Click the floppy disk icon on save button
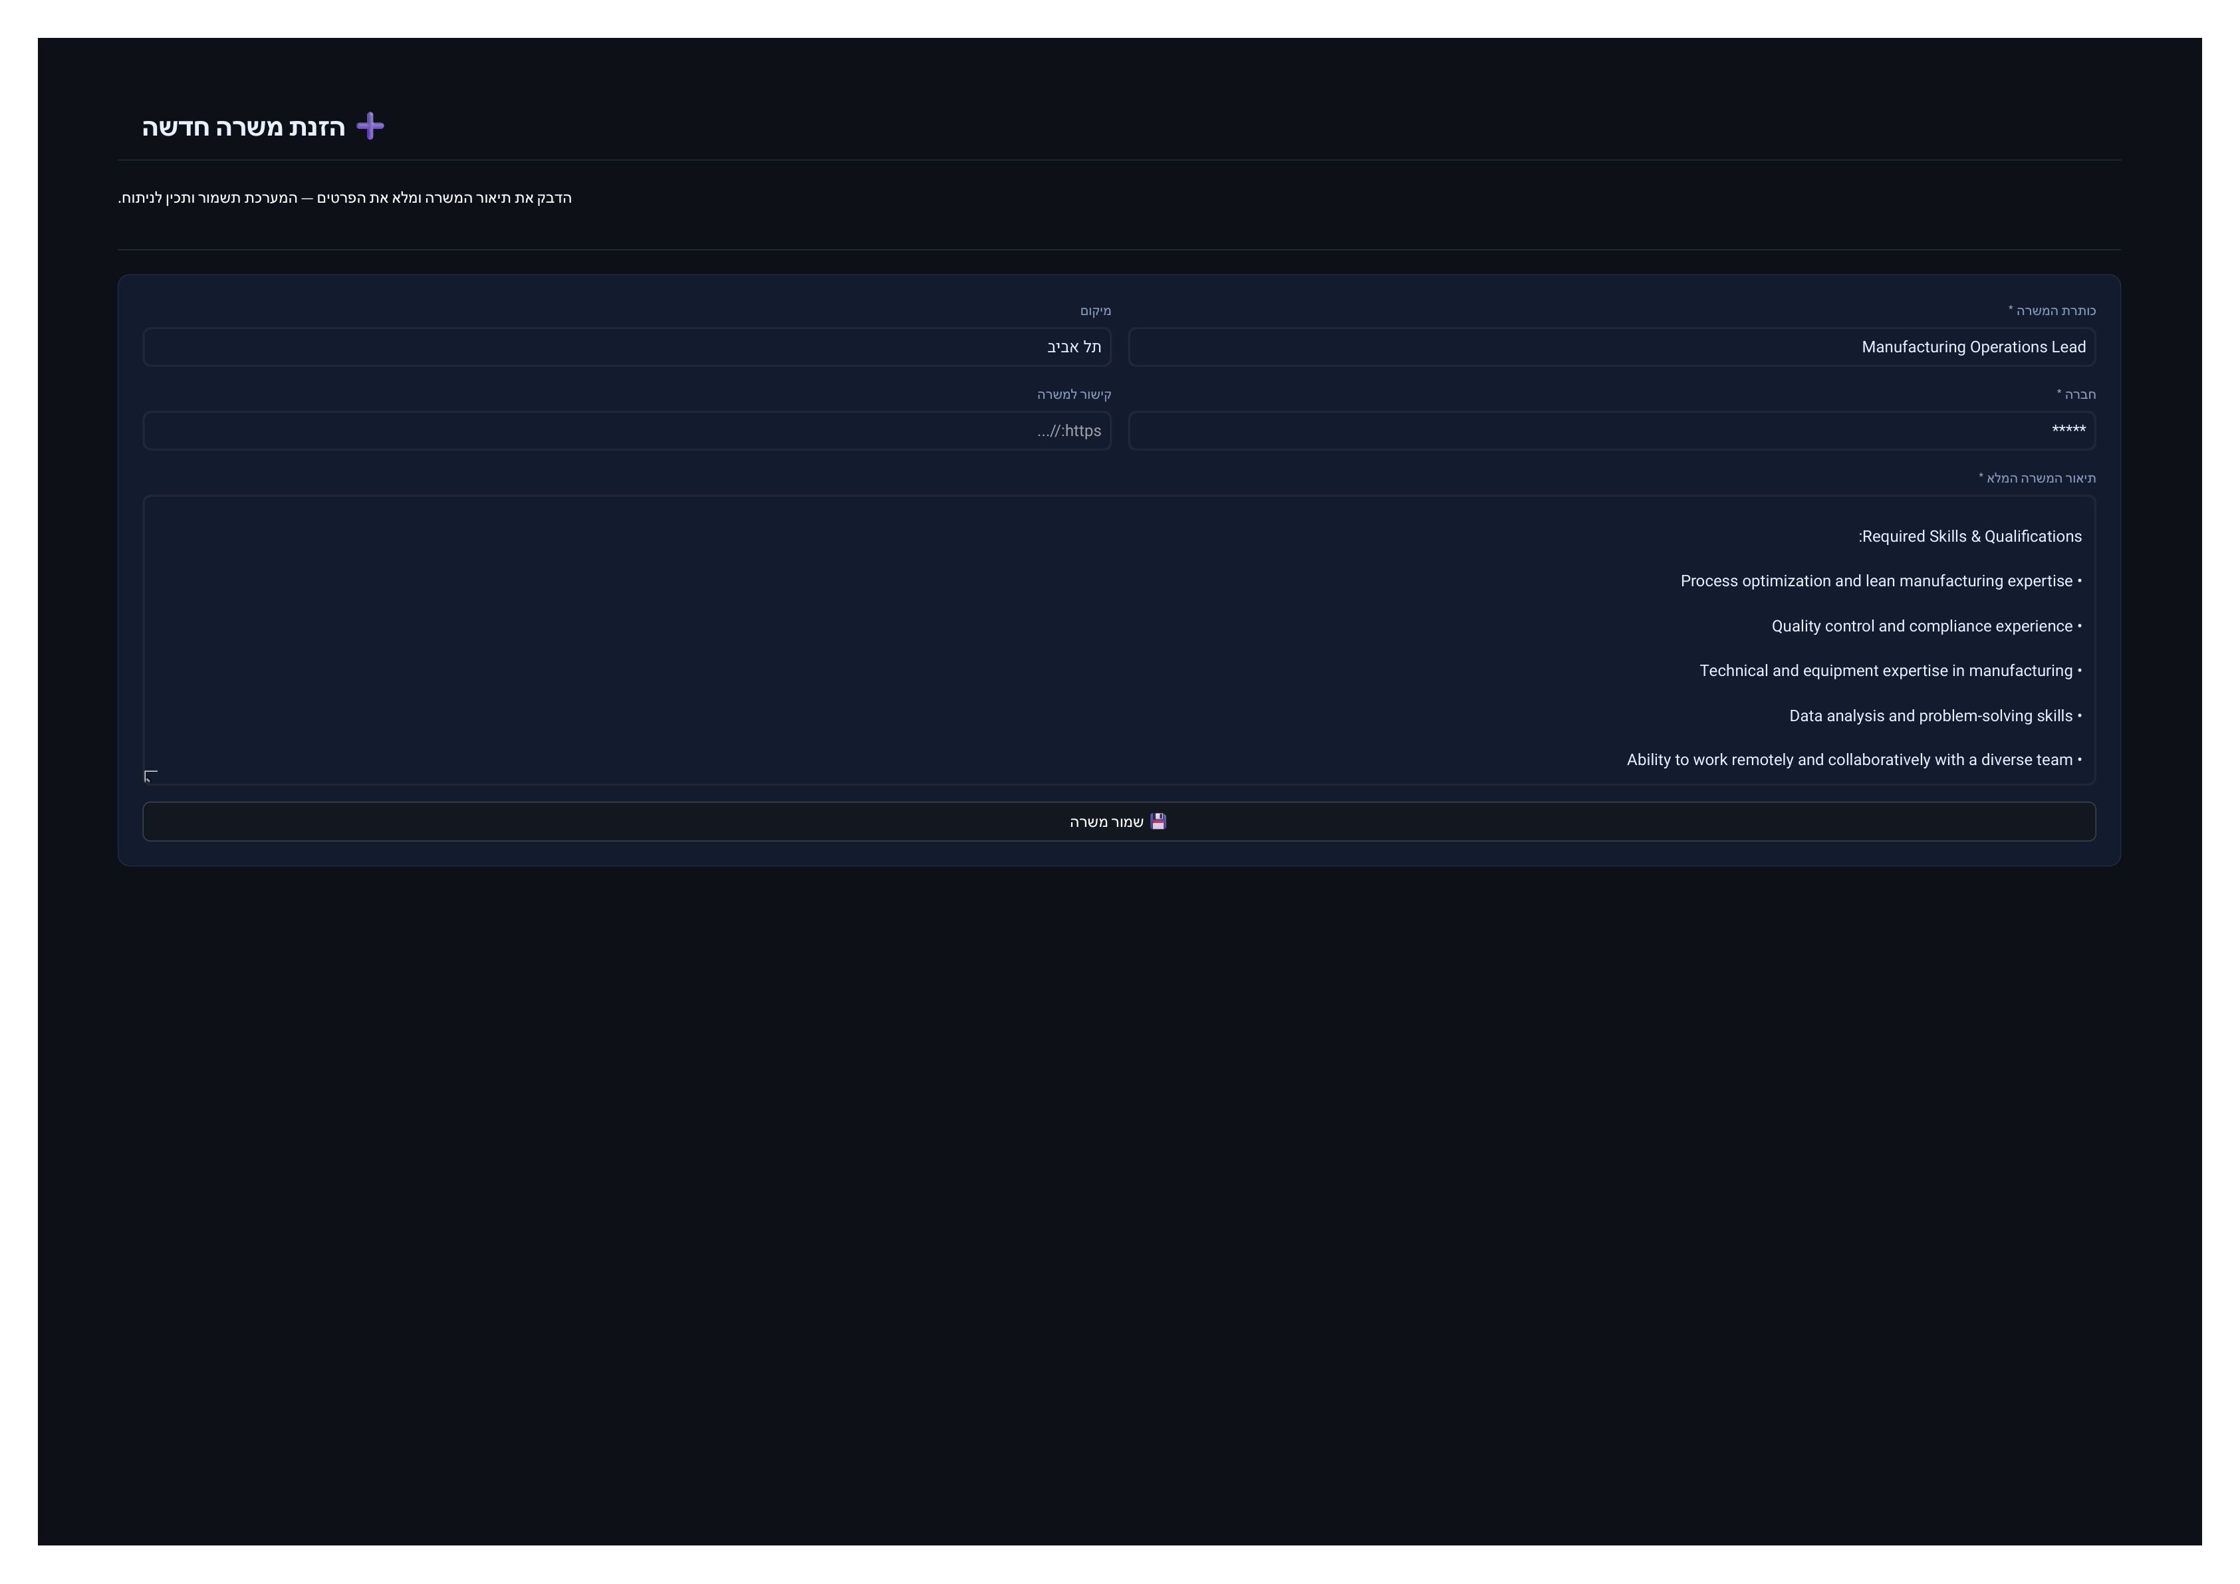Viewport: 2240px width, 1584px height. pos(1158,822)
